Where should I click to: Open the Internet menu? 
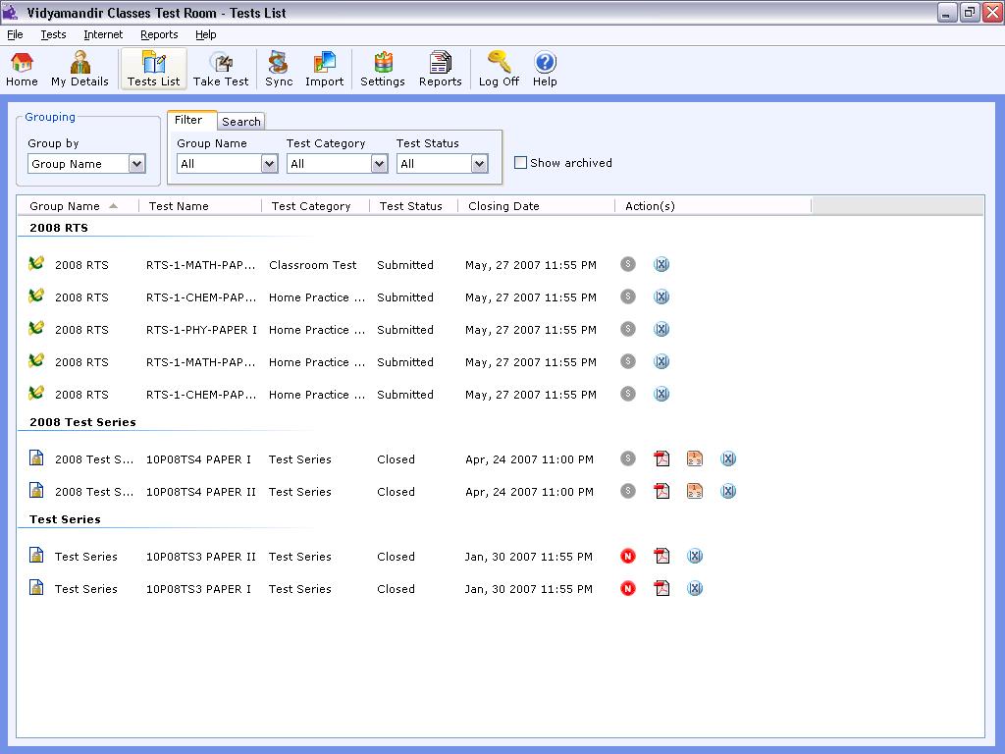tap(103, 34)
